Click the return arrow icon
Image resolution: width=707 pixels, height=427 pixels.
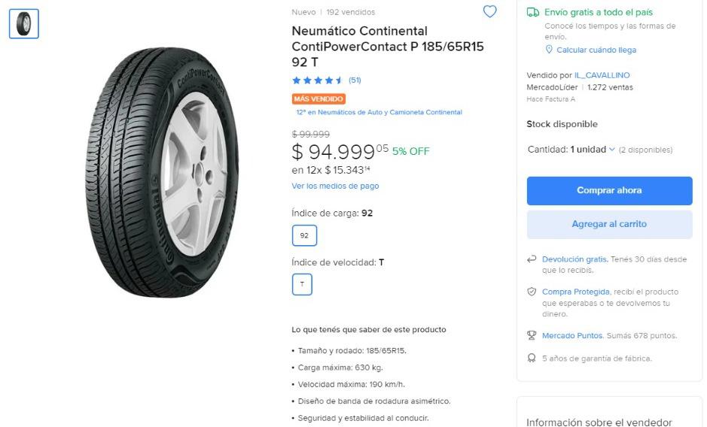(x=532, y=259)
